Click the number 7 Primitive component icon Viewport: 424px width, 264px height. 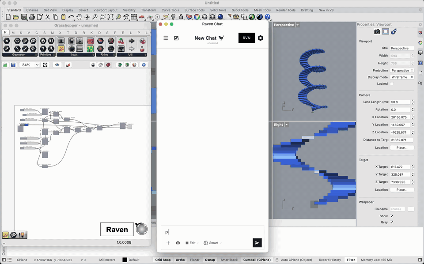tap(43, 49)
